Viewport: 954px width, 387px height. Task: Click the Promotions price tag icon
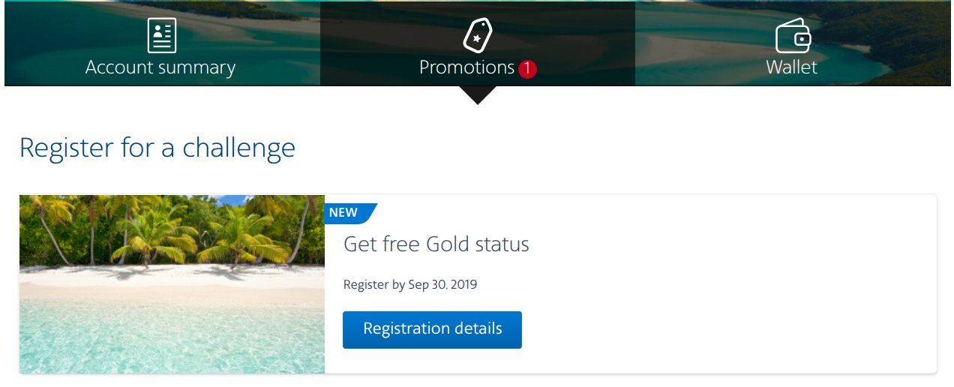(x=477, y=35)
